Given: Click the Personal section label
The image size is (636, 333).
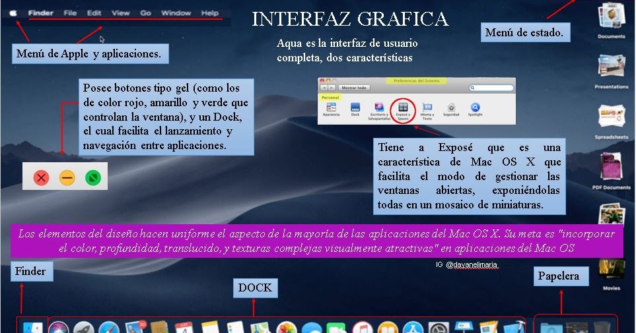Looking at the screenshot, I should click(330, 98).
